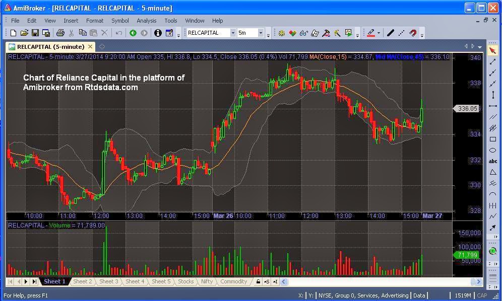This screenshot has width=502, height=301.
Task: Open the Formula Editor hammer icon
Action: [x=326, y=33]
